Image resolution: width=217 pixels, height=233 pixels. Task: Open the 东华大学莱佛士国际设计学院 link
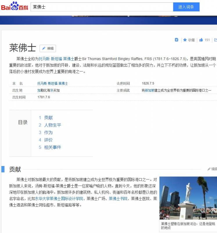(59, 199)
